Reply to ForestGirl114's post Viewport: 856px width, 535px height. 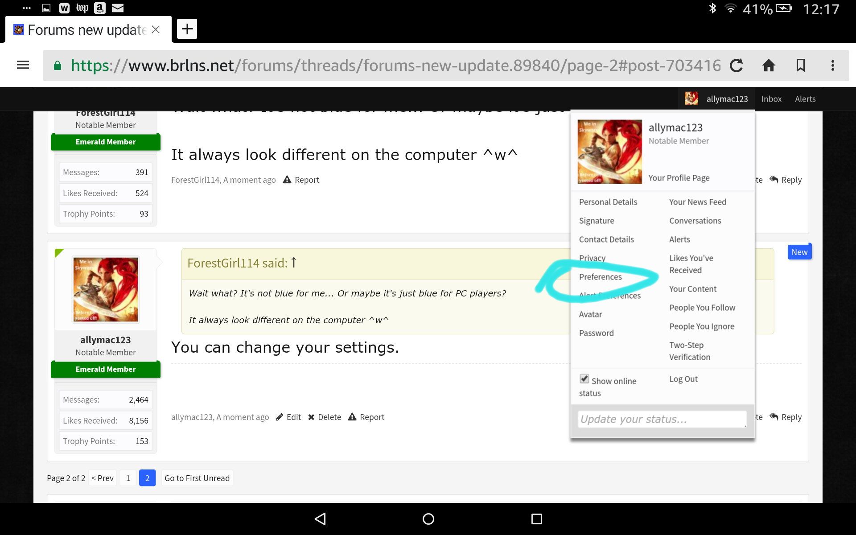click(786, 180)
